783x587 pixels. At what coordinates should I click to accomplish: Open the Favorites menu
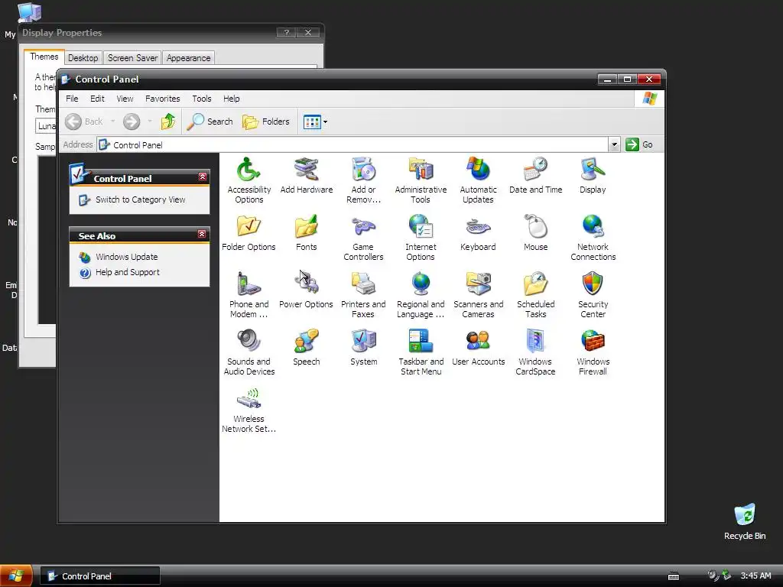(162, 99)
